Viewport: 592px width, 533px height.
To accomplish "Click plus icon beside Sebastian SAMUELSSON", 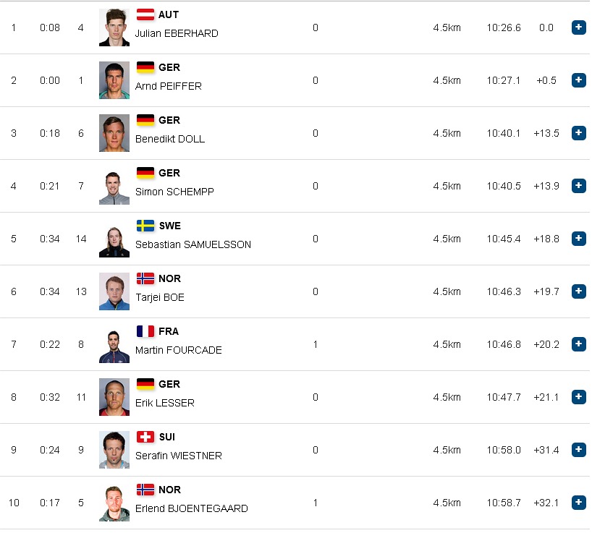I will pyautogui.click(x=578, y=239).
